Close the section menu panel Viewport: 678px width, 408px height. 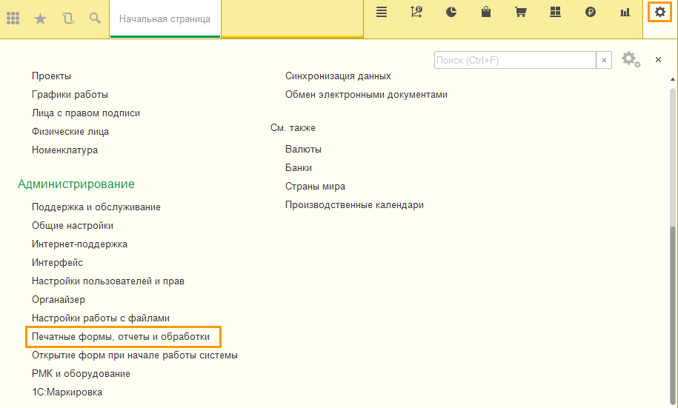(658, 60)
